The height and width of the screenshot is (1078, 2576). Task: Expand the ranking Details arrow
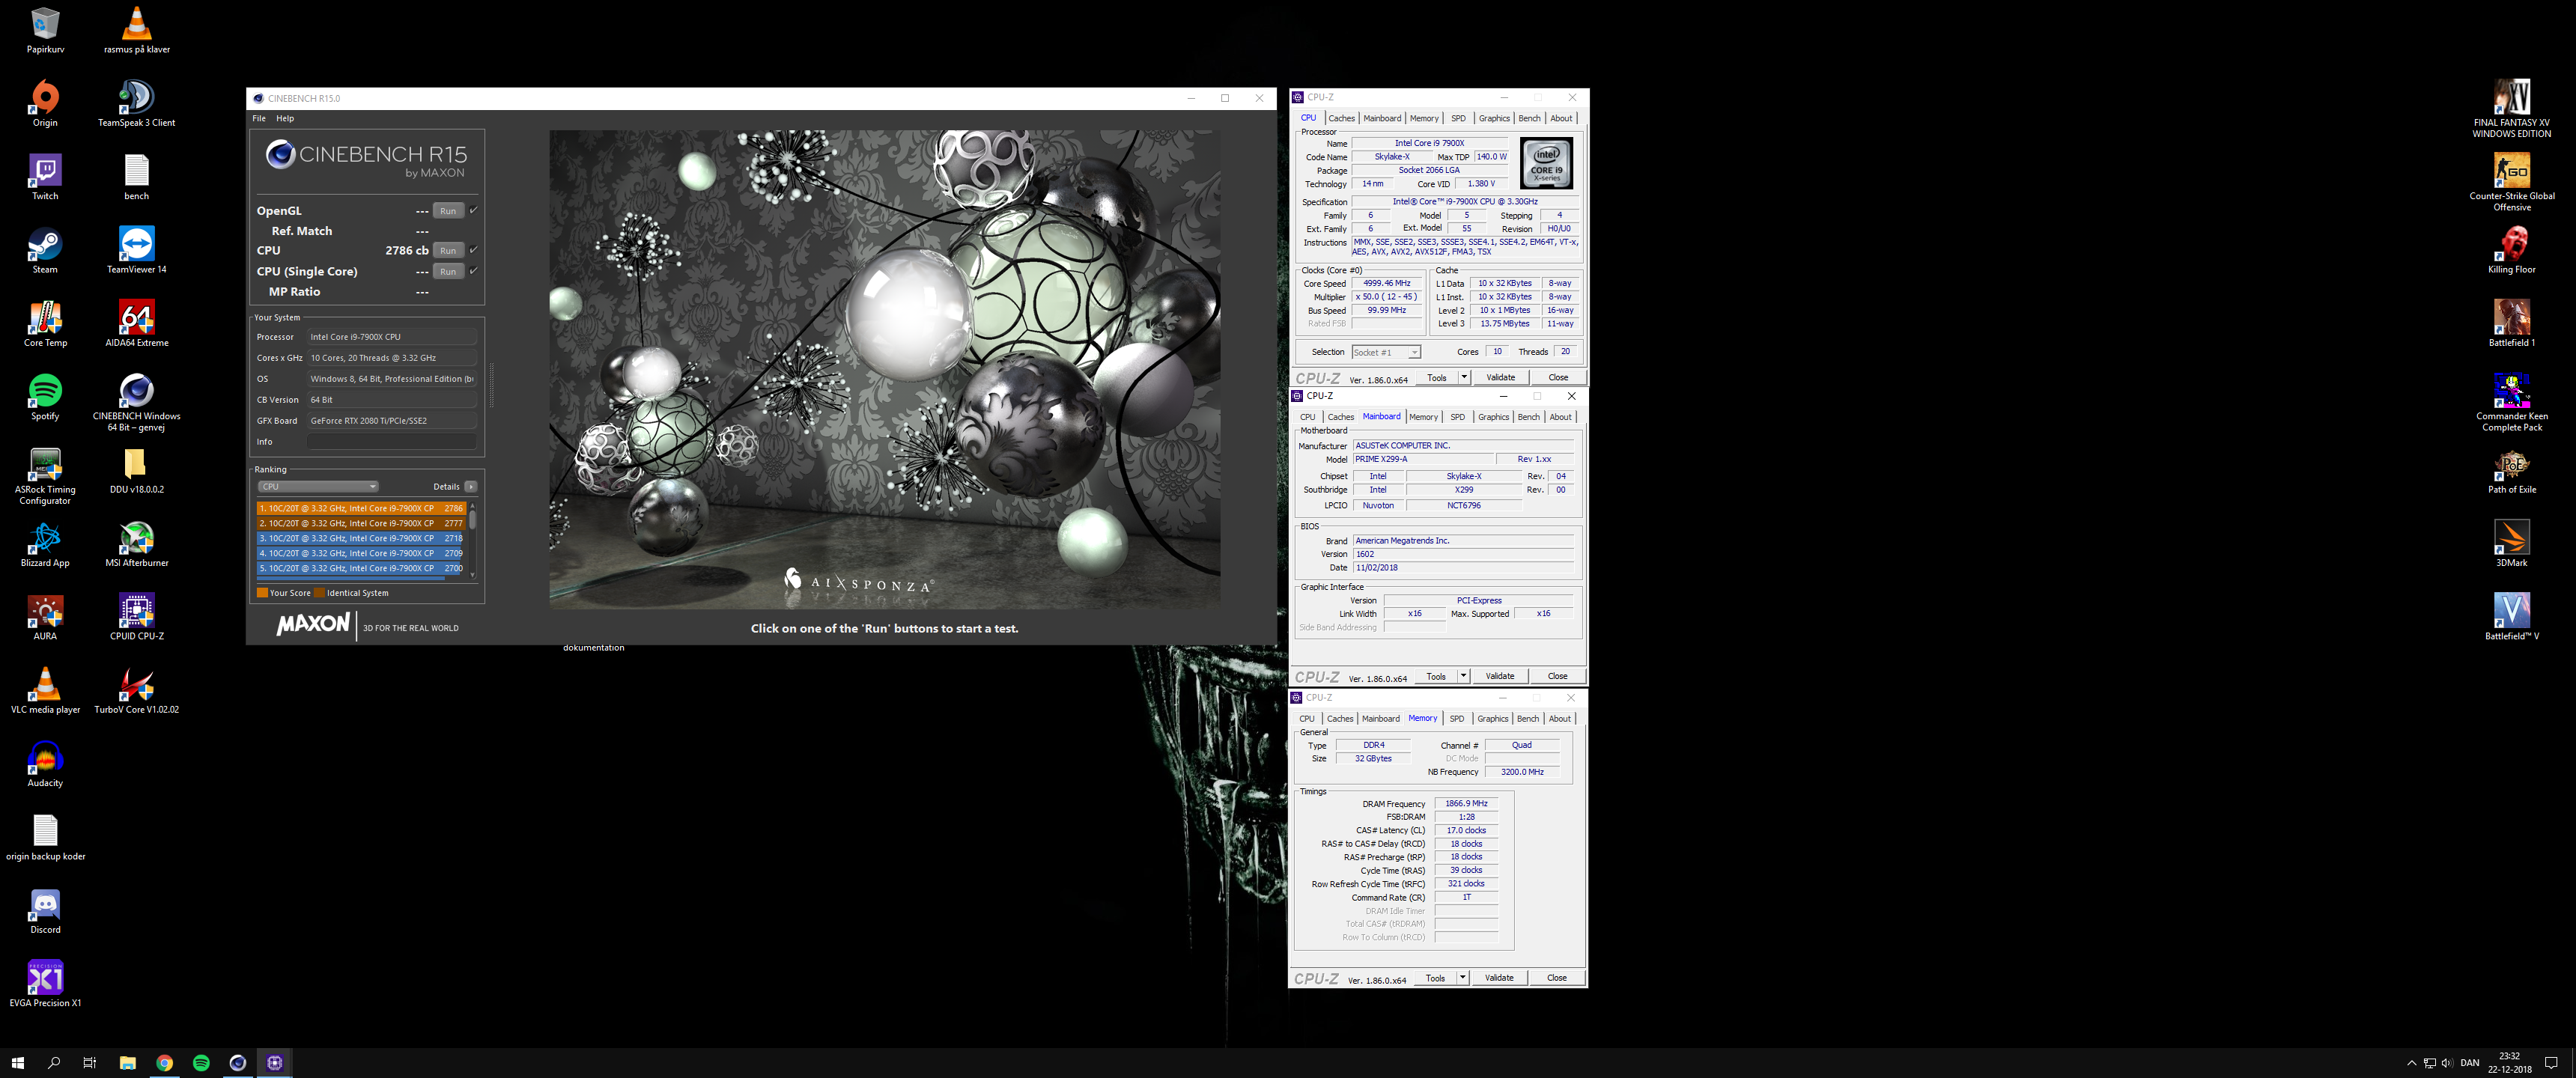tap(470, 487)
